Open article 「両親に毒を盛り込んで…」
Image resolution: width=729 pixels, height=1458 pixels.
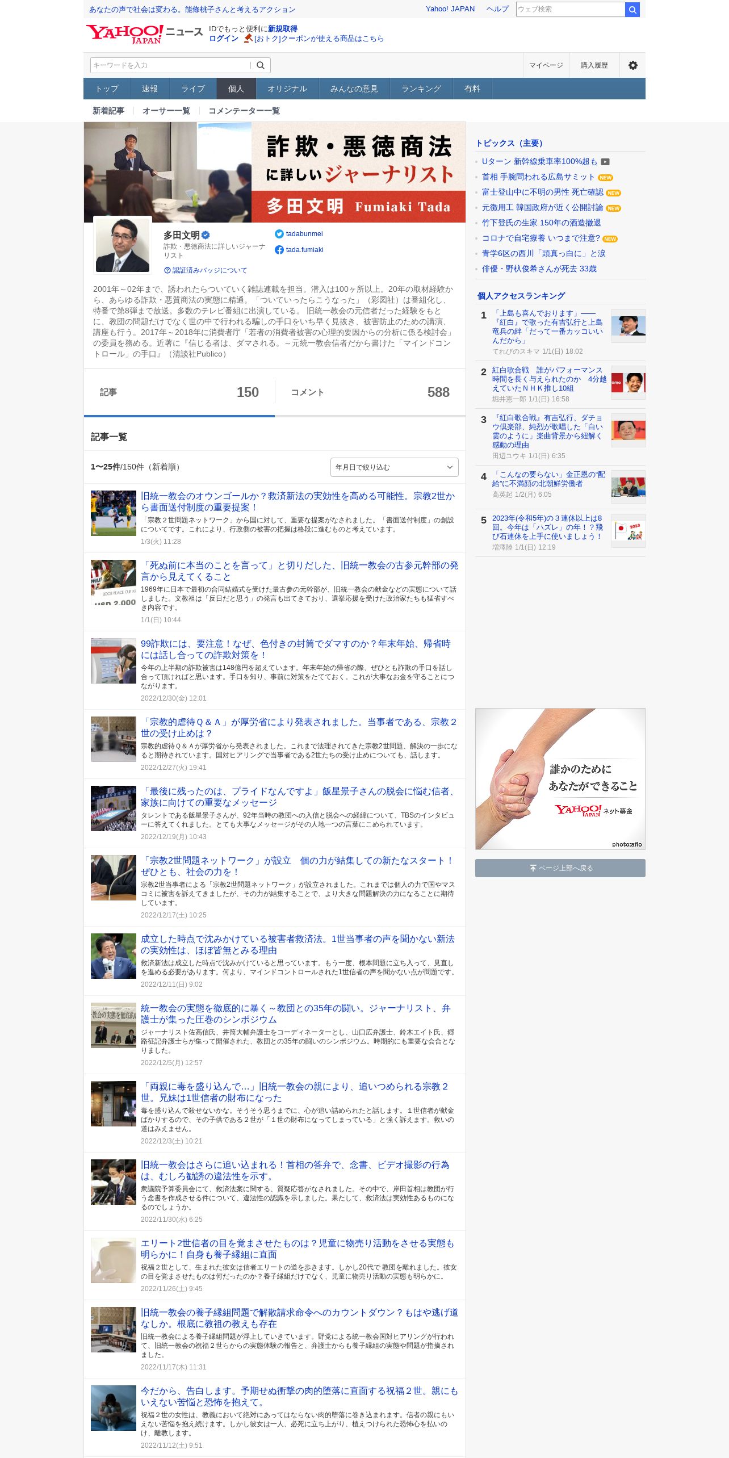pos(295,1092)
